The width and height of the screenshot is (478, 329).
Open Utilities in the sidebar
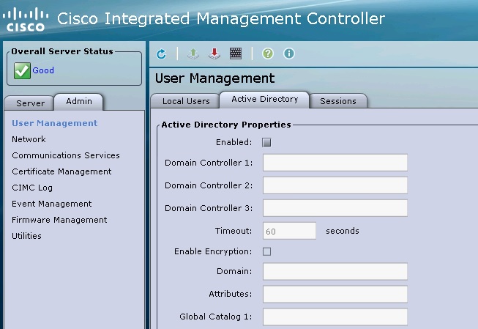[x=26, y=236]
